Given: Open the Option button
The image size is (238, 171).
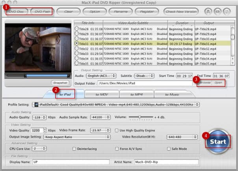Looking at the screenshot, I should click(x=95, y=11).
